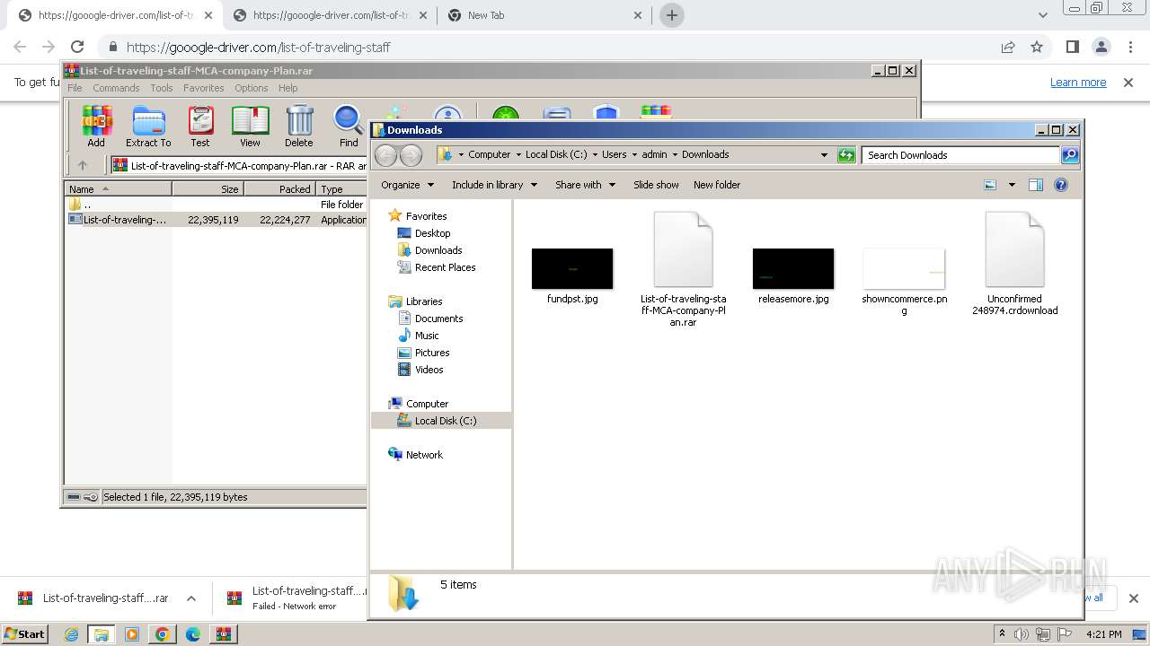
Task: Reload the Chrome page
Action: (77, 47)
